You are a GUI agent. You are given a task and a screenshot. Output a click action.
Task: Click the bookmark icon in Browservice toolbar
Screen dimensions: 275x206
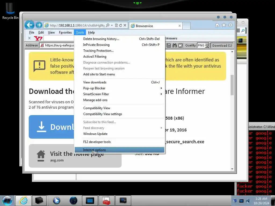click(x=169, y=45)
